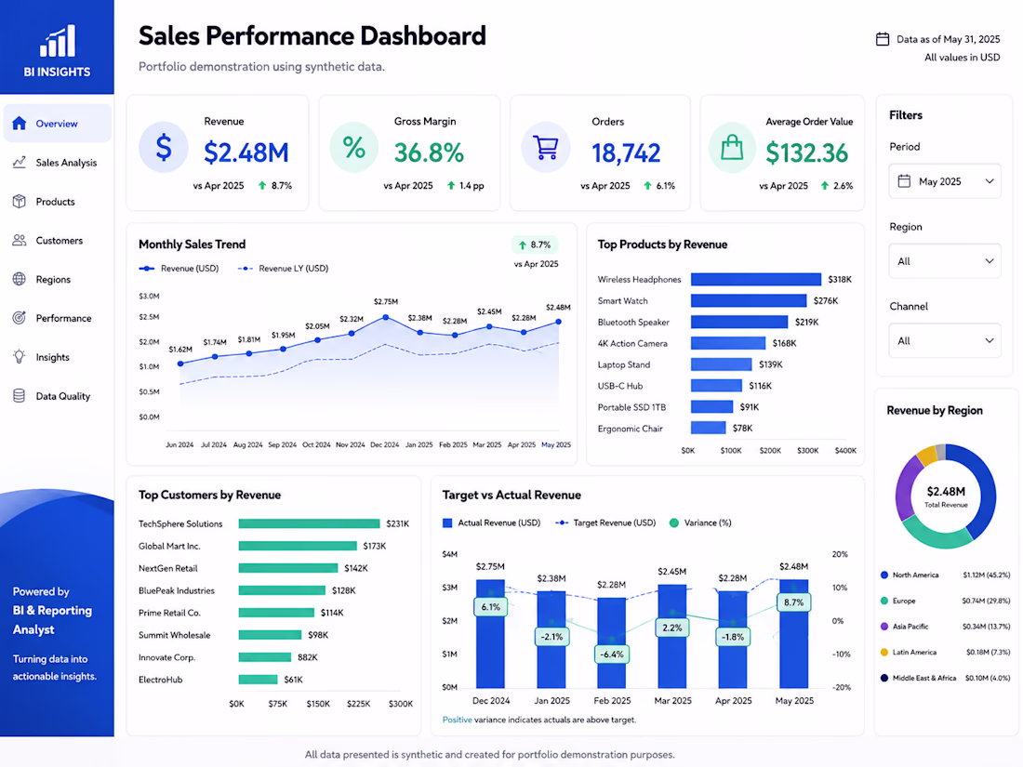Click the Gross Margin 36.8% value
The width and height of the screenshot is (1023, 767).
coord(429,153)
